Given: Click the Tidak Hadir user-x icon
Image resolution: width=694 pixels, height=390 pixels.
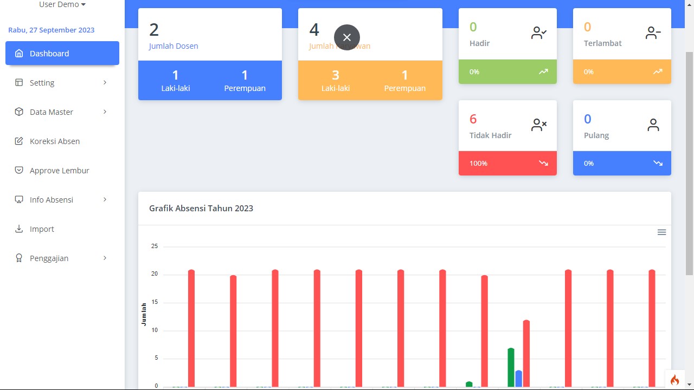Looking at the screenshot, I should (x=539, y=126).
